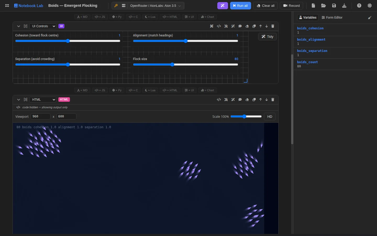This screenshot has width=377, height=236.
Task: Click the magic wand icon in HTML cell
Action: point(233,100)
